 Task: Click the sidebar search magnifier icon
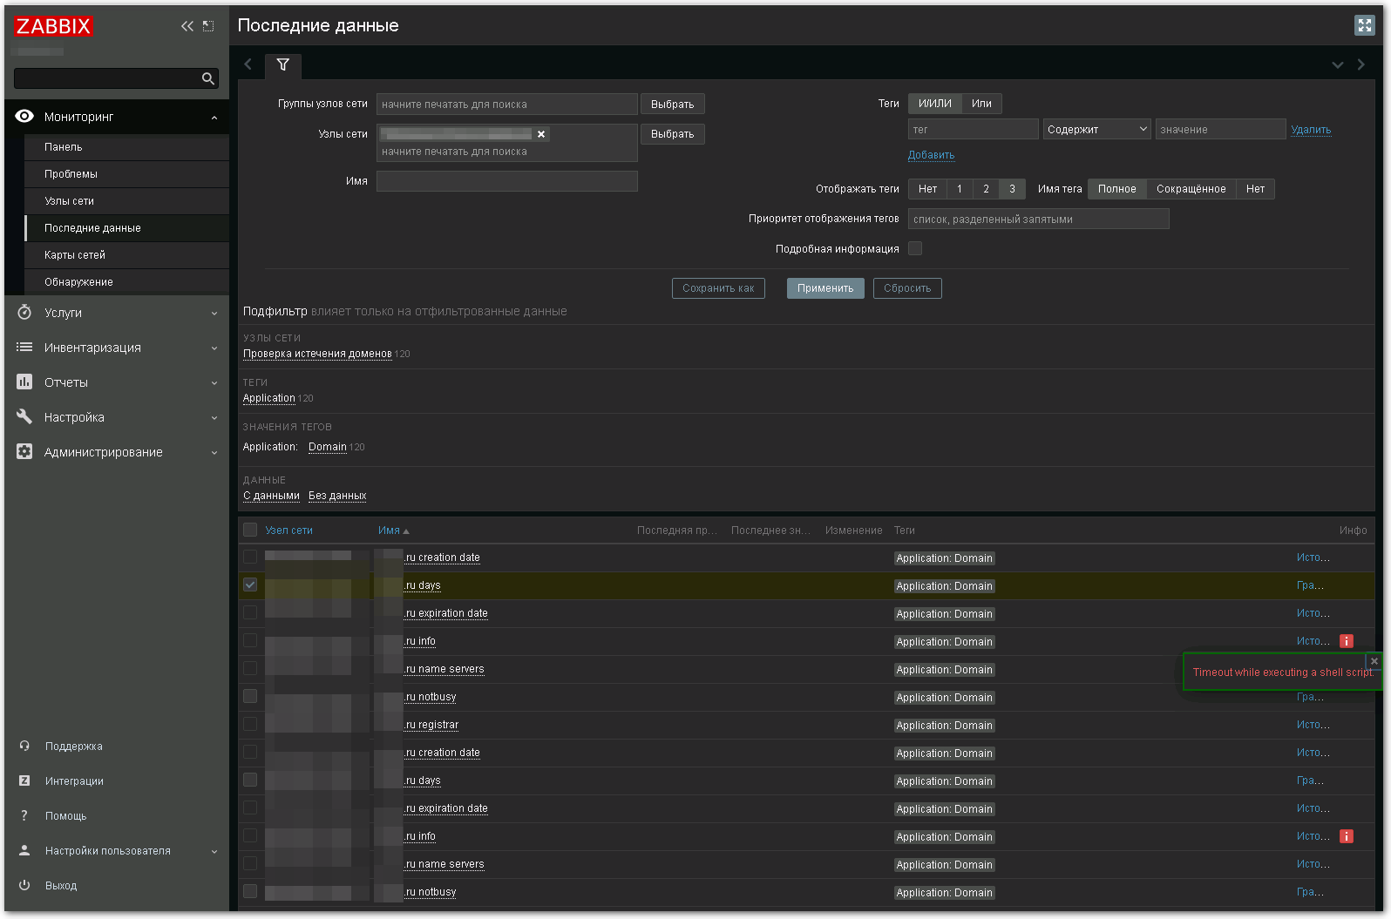(207, 78)
